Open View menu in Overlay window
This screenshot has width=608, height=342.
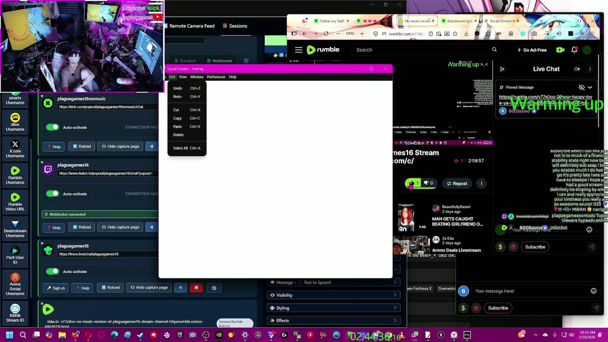[183, 77]
